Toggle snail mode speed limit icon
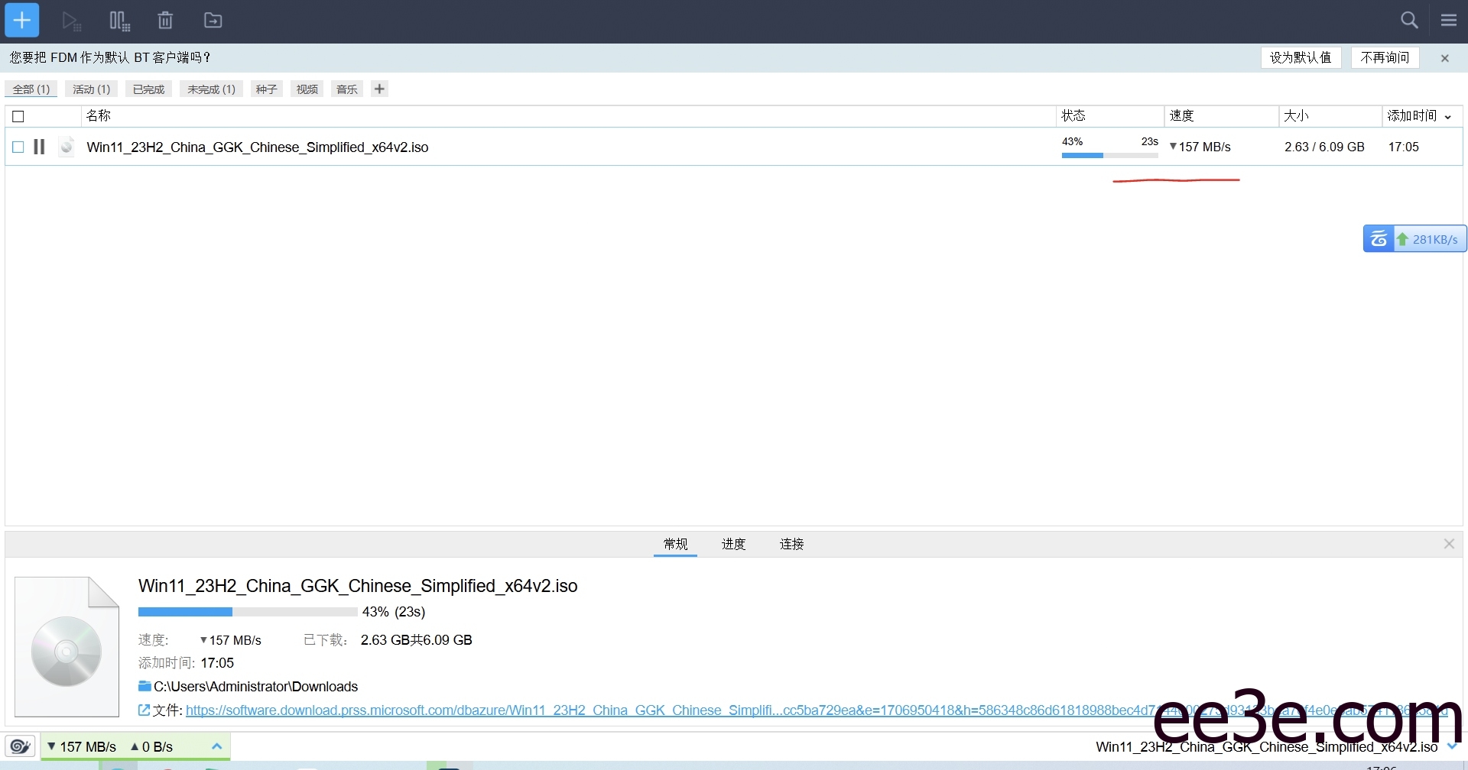The width and height of the screenshot is (1468, 770). pyautogui.click(x=20, y=746)
